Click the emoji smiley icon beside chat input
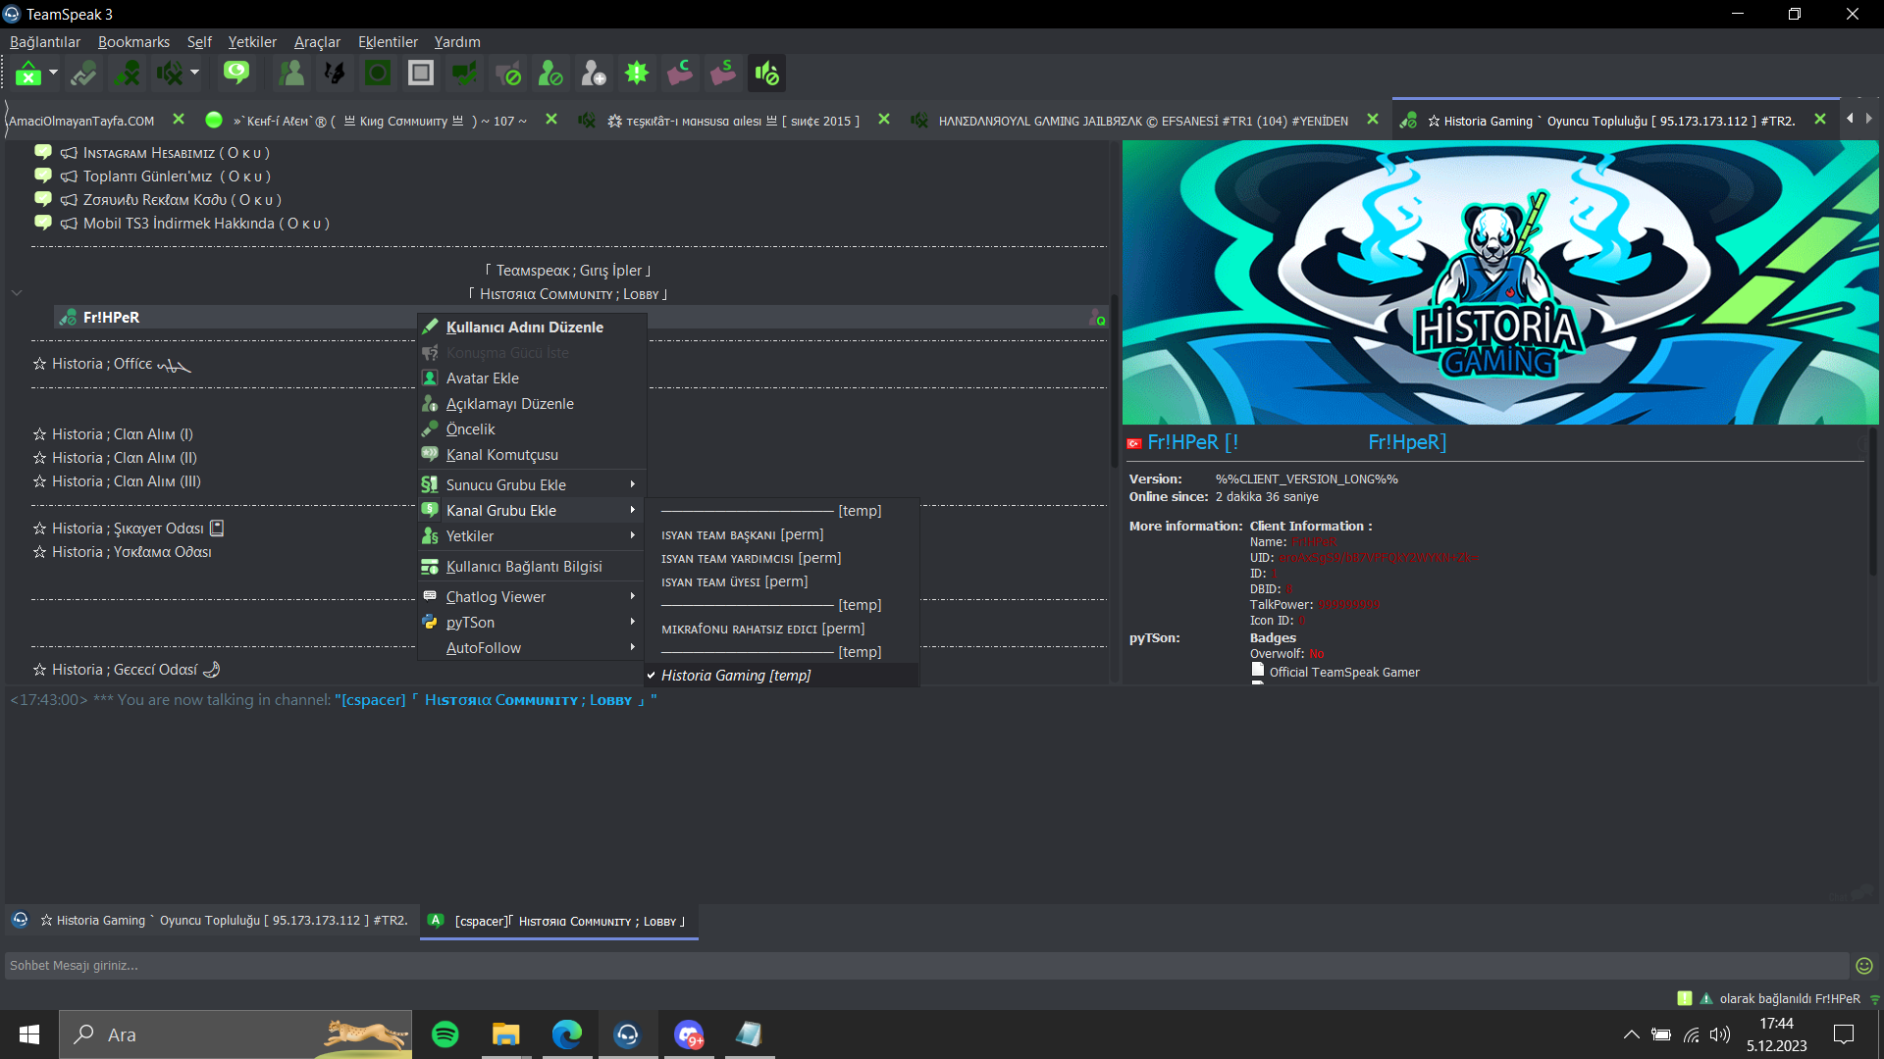The height and width of the screenshot is (1059, 1884). [x=1864, y=966]
